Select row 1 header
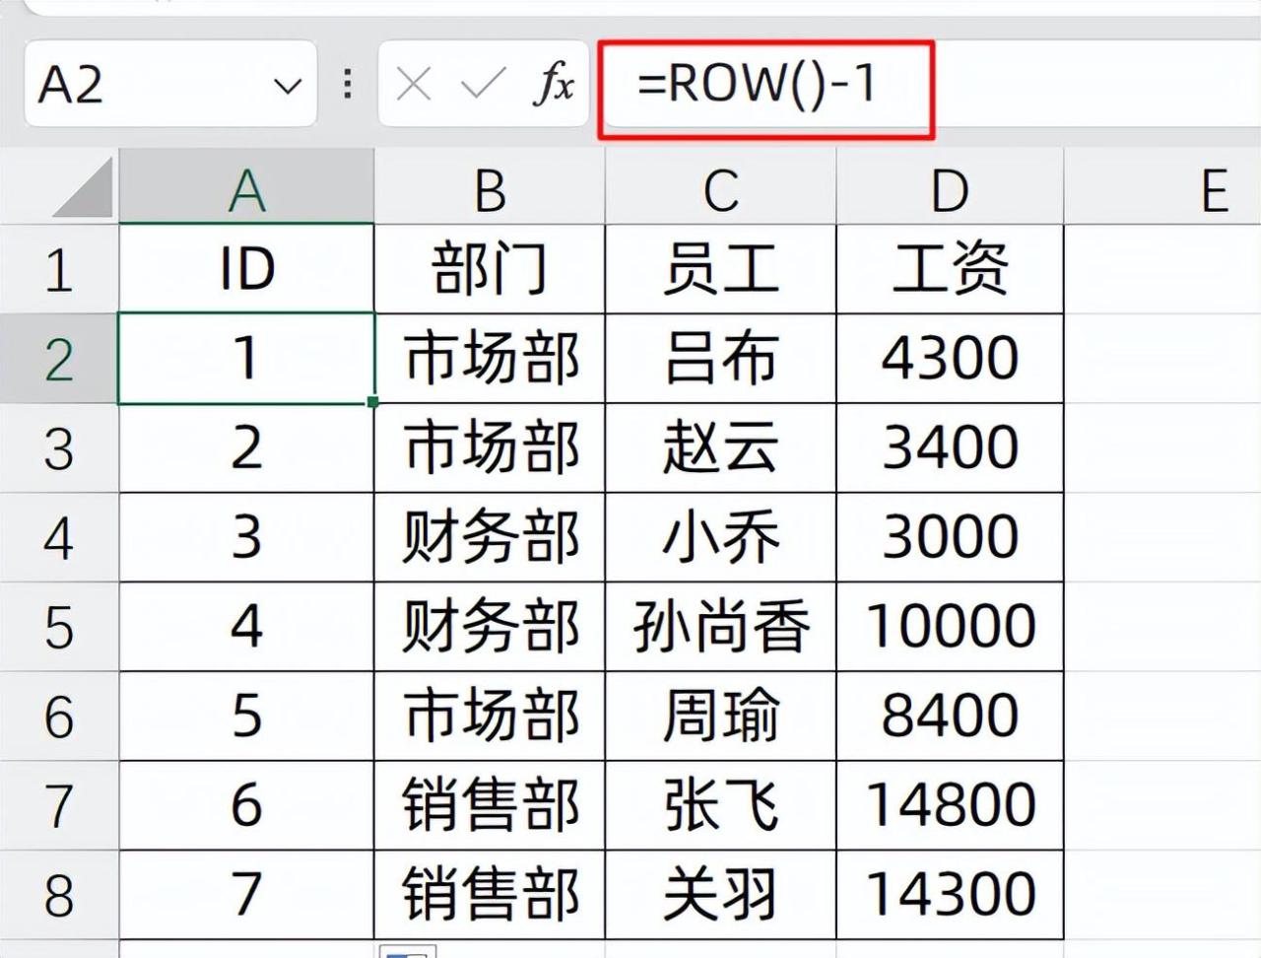 pos(59,269)
